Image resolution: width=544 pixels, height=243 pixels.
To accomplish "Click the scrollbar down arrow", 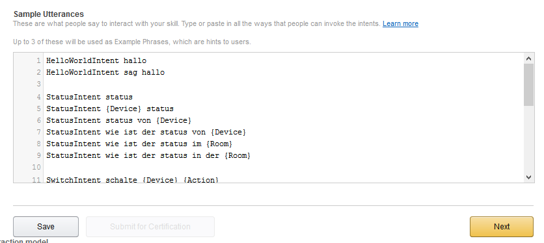I will click(528, 177).
